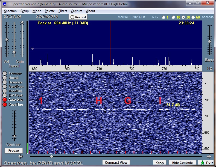Image resolution: width=216 pixels, height=167 pixels.
Task: Open the Filters menu
Action: pos(63,11)
